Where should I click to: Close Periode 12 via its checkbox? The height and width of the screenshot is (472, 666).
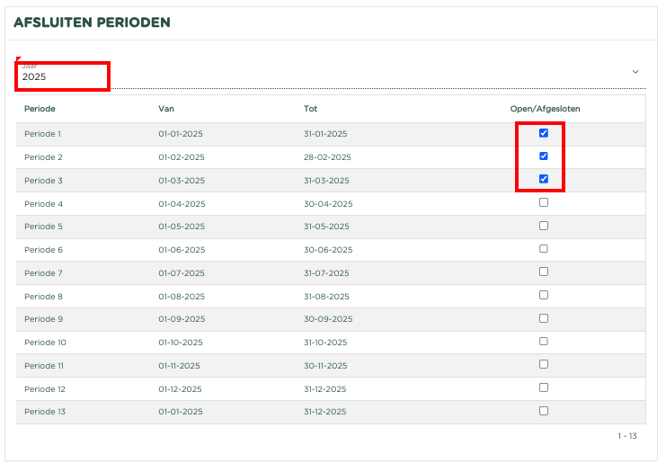point(543,387)
